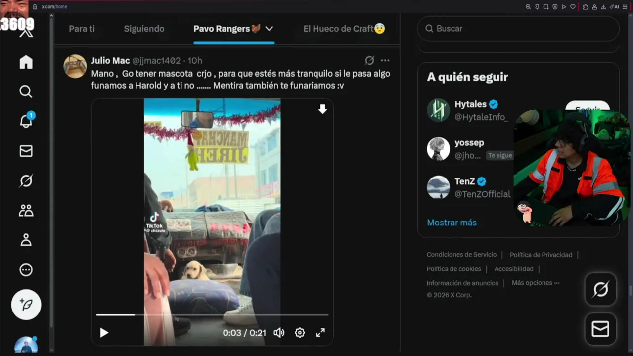Open the browser easy setup menu icon
633x356 pixels.
tap(625, 7)
